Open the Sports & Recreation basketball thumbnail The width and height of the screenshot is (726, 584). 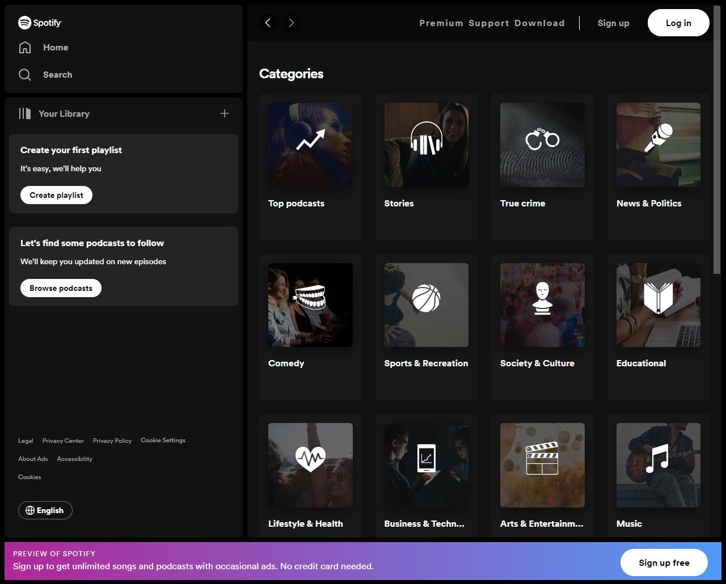(427, 305)
